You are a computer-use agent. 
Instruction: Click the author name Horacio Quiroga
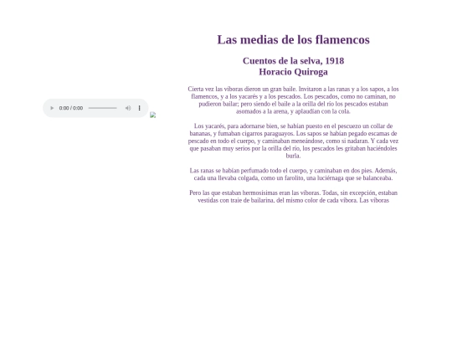pyautogui.click(x=293, y=72)
